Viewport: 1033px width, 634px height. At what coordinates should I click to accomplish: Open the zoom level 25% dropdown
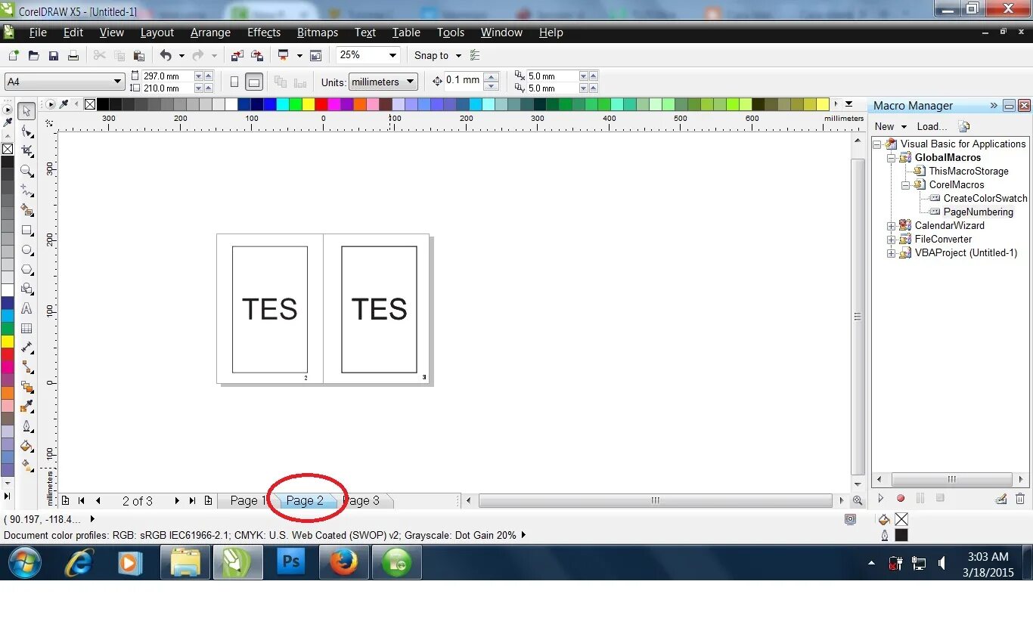[392, 55]
